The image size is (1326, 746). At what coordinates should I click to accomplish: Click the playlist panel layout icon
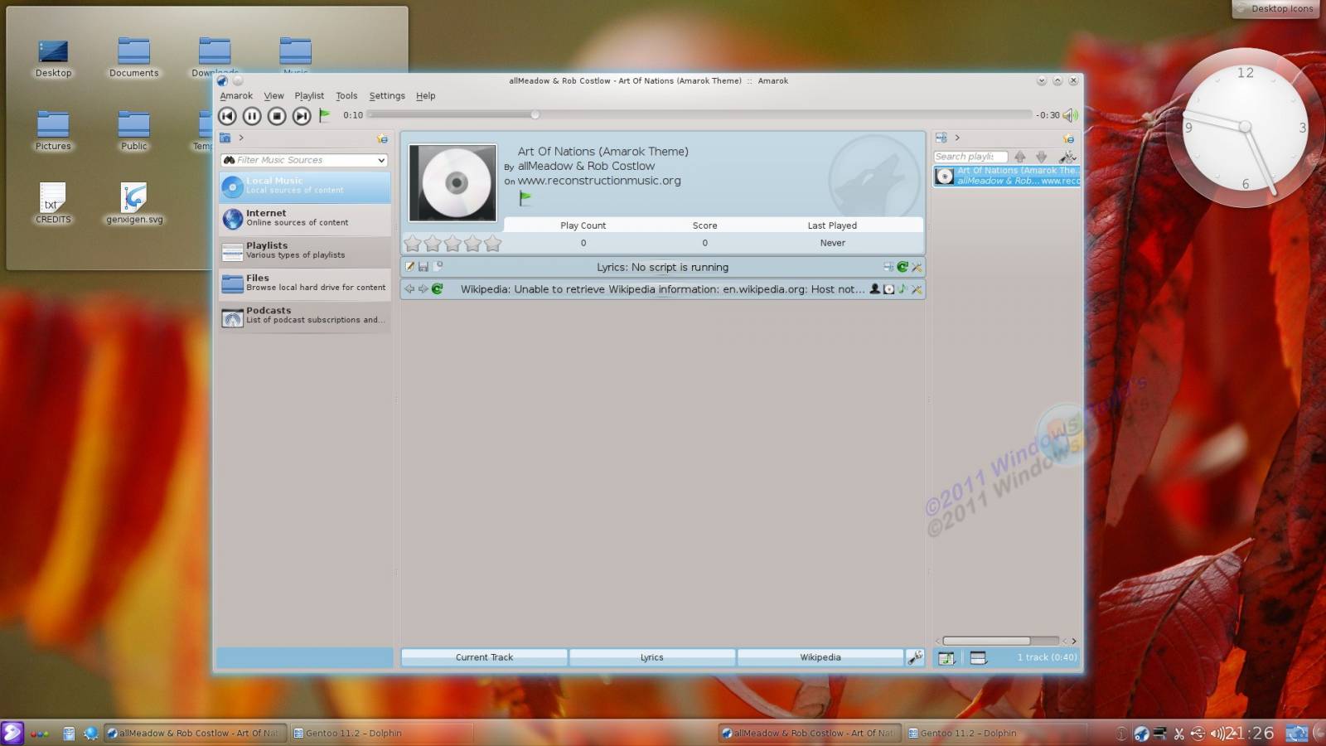(941, 138)
